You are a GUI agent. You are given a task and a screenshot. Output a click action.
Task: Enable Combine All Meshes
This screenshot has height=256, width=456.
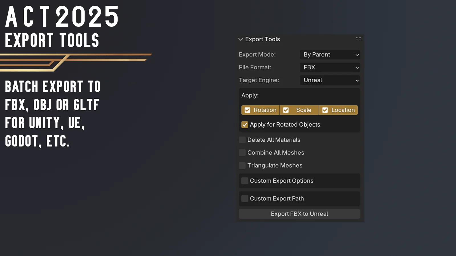point(242,152)
